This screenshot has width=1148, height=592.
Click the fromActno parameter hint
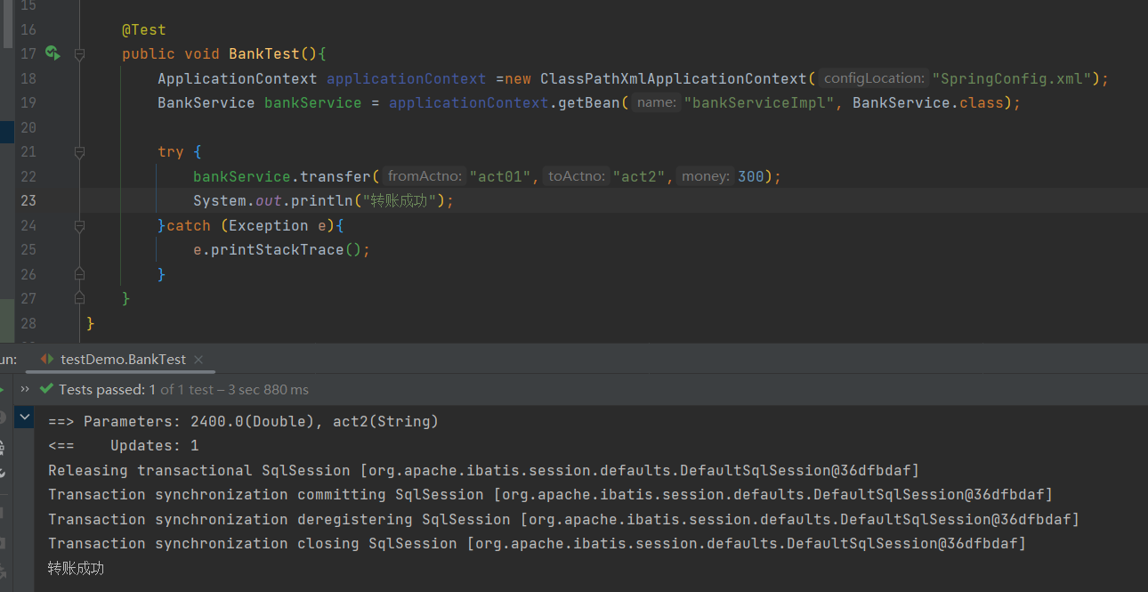click(x=424, y=176)
